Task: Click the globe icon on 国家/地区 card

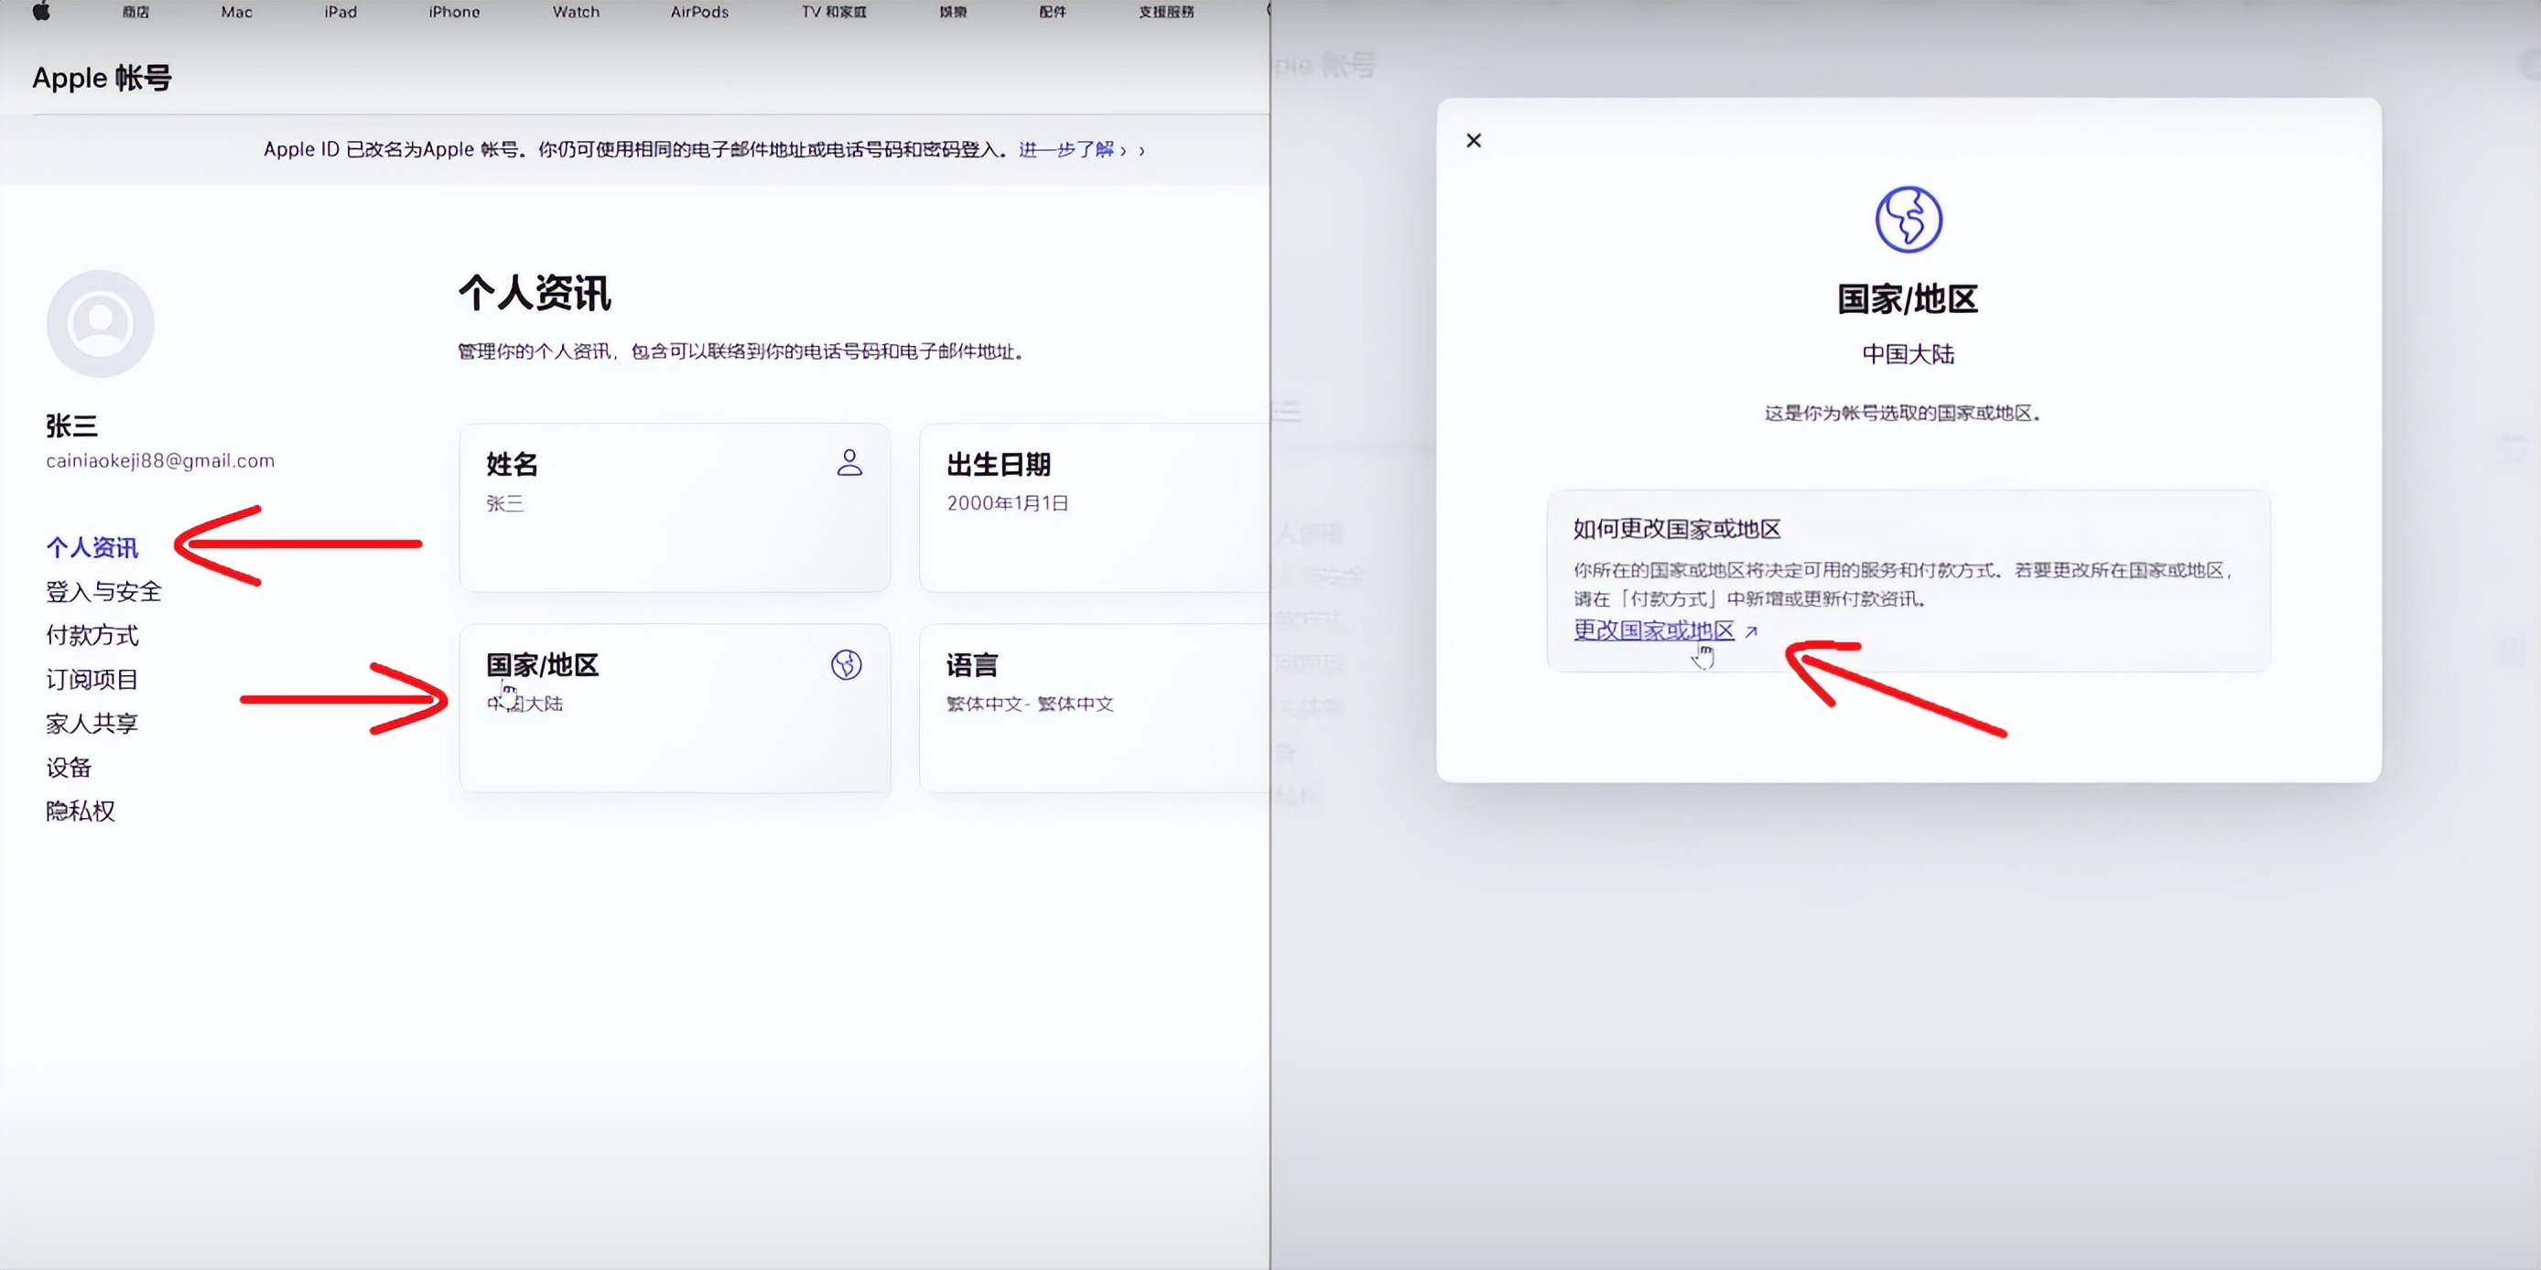Action: (847, 664)
